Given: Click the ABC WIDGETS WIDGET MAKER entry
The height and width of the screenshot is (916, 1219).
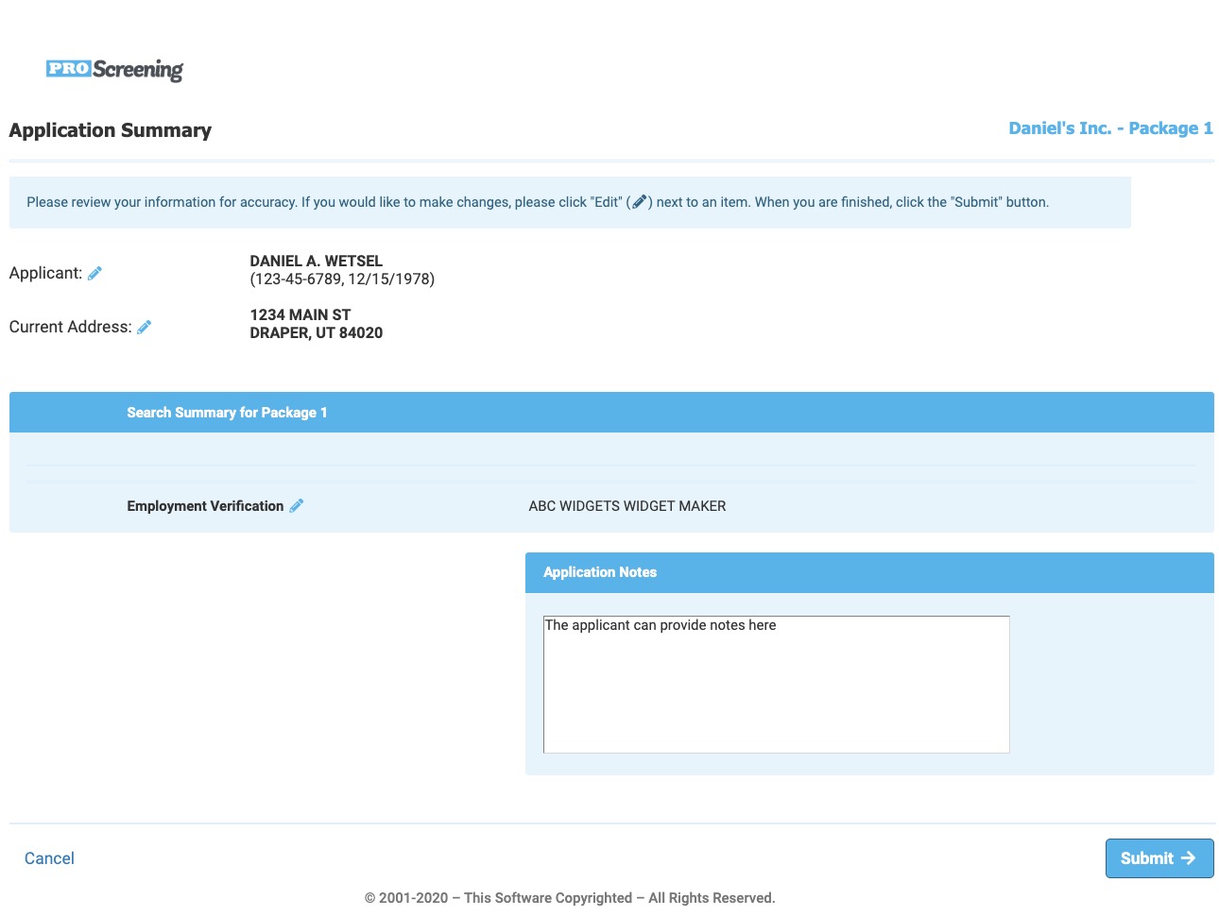Looking at the screenshot, I should point(627,506).
